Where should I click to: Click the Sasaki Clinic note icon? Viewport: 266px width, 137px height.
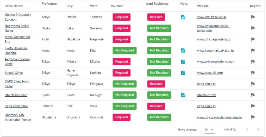click(183, 73)
